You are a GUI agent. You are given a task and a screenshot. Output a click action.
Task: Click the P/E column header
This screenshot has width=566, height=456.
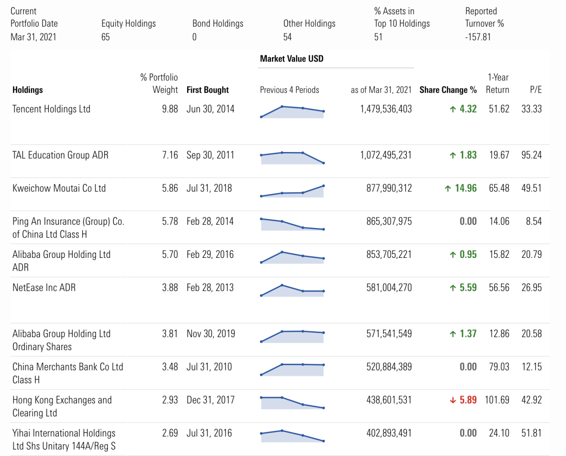[x=536, y=90]
